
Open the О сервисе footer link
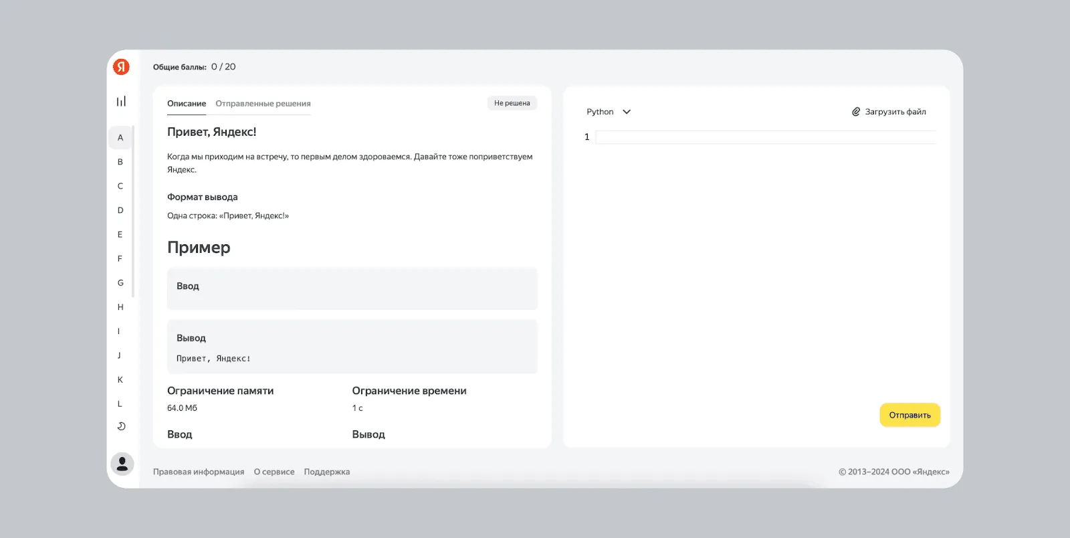click(x=274, y=472)
